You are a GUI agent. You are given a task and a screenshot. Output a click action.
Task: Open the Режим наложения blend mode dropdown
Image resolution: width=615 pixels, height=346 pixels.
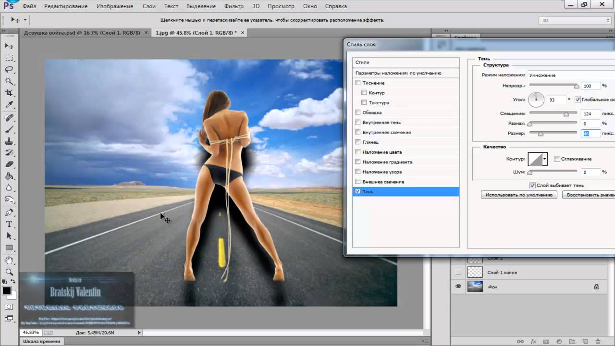571,75
